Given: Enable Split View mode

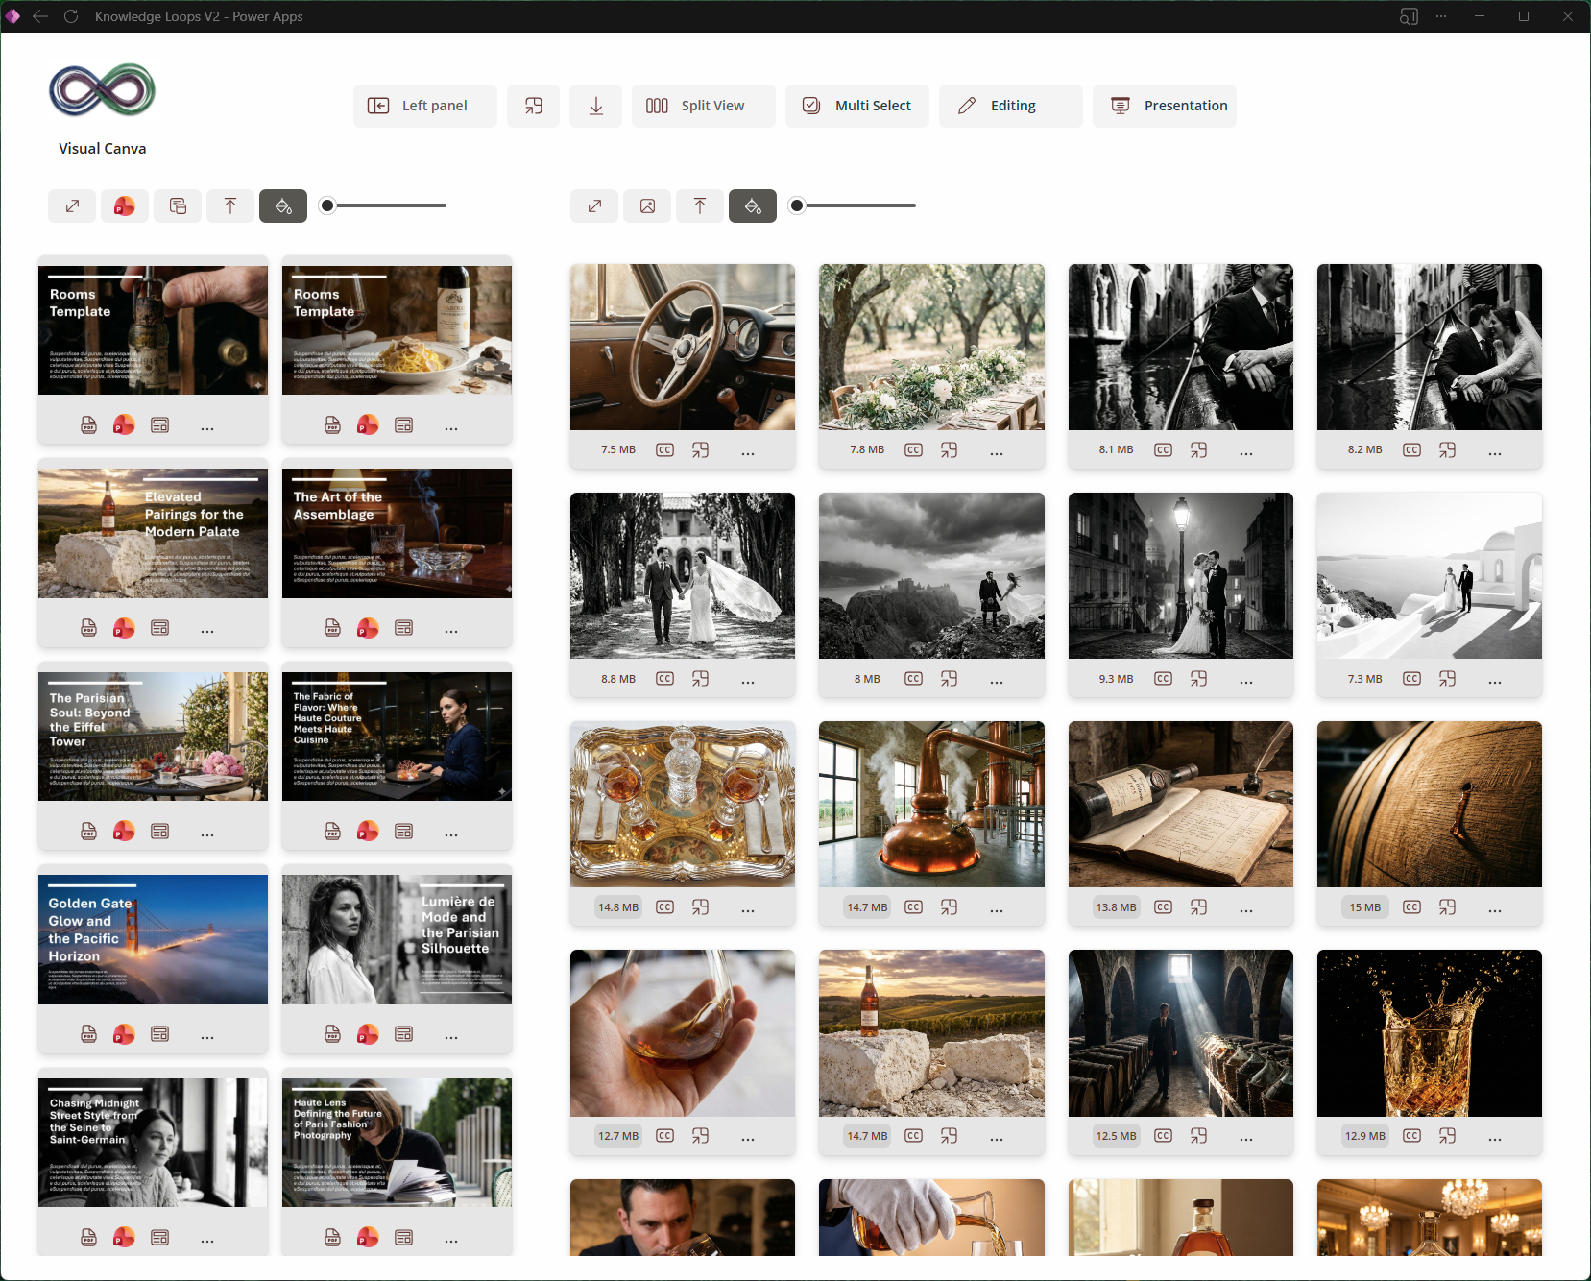Looking at the screenshot, I should 704,106.
